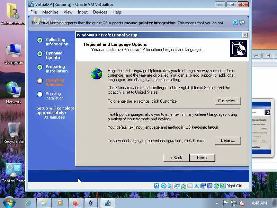Switch to VirtualBox Manager taskbar icon
Image resolution: width=277 pixels, height=208 pixels.
(x=91, y=203)
